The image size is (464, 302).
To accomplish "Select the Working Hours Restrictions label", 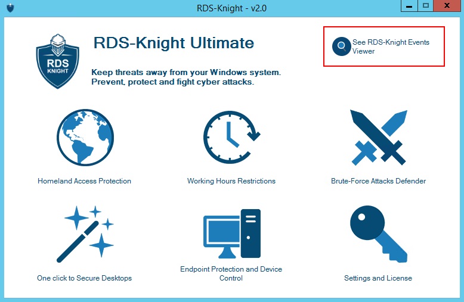I will (231, 181).
